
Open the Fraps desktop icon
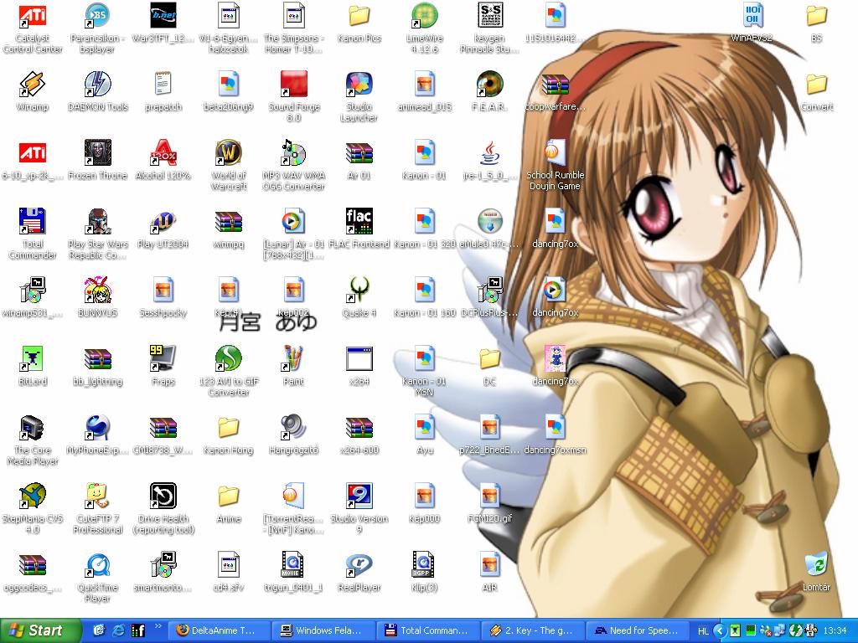[163, 359]
